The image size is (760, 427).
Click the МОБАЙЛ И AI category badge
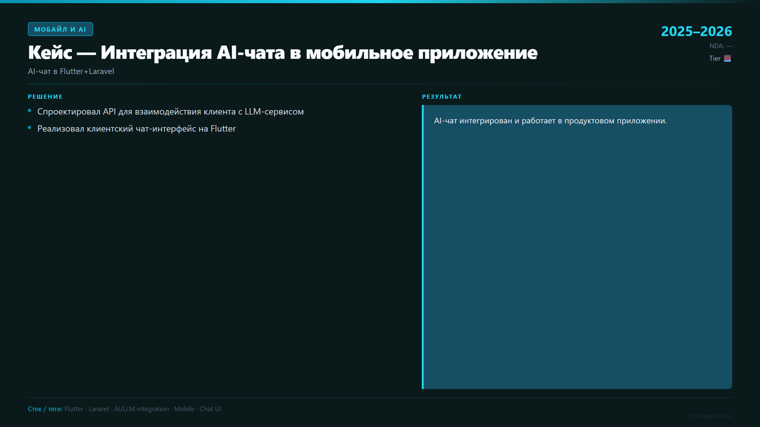[x=60, y=29]
